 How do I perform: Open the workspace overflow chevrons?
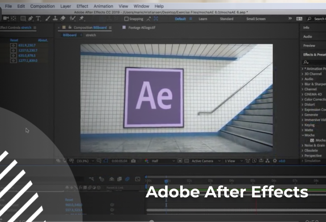(290, 19)
